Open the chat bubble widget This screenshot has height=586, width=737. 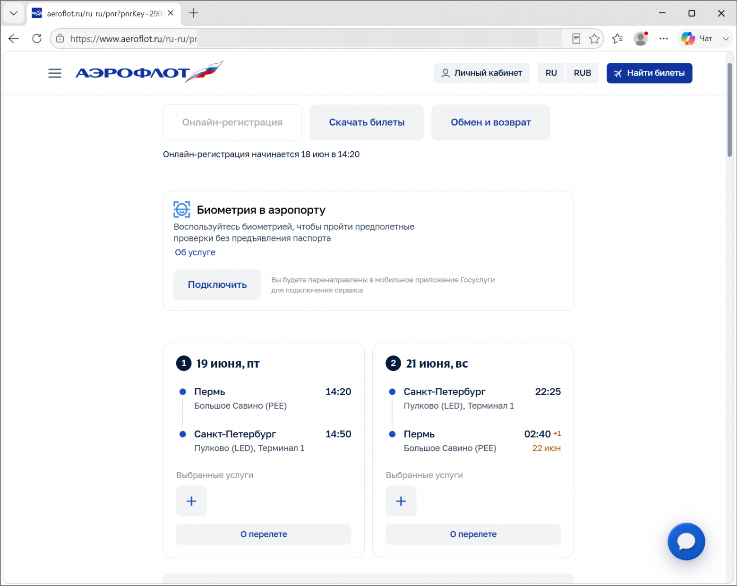coord(686,542)
